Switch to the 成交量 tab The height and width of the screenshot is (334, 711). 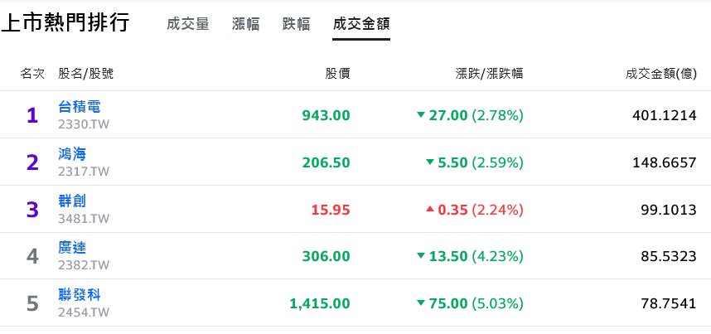188,23
